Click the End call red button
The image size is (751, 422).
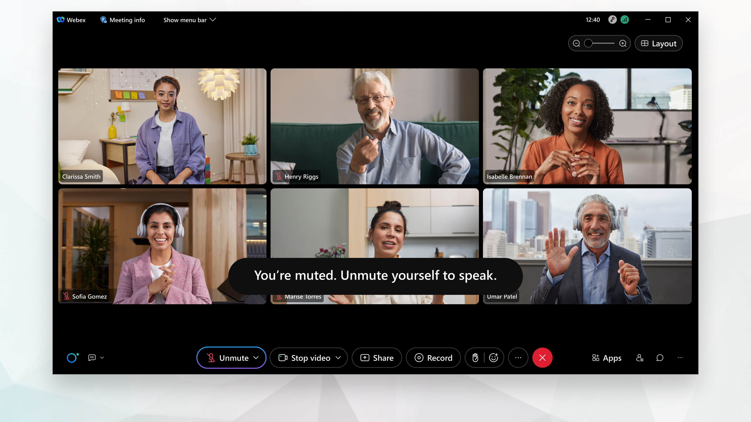tap(542, 358)
